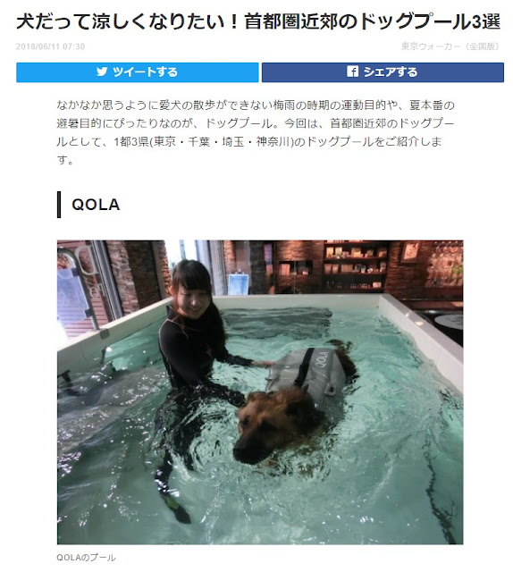Click the article headline about dog pools
Screen dimensions: 513x572
pyautogui.click(x=258, y=21)
